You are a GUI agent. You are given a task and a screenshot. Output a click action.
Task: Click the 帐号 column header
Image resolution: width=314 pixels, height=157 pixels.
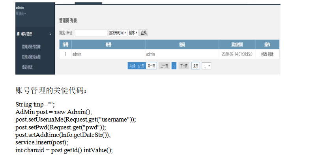(108, 45)
